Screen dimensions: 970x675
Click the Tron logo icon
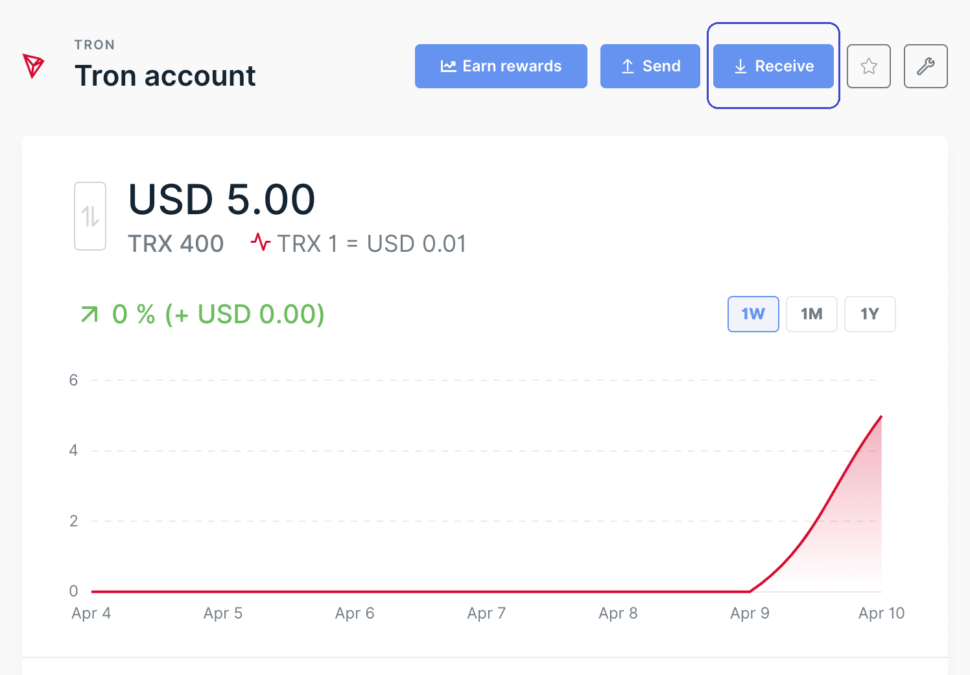33,66
